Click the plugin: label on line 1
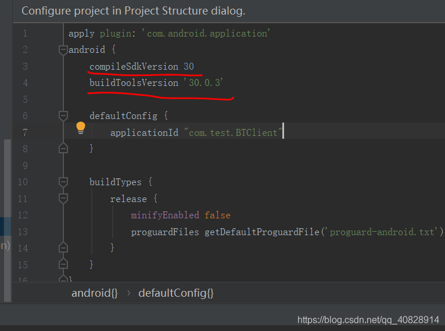Image resolution: width=445 pixels, height=331 pixels. point(118,34)
